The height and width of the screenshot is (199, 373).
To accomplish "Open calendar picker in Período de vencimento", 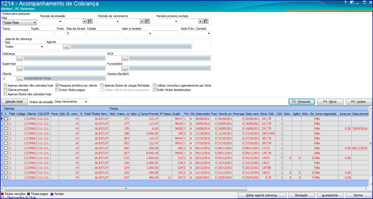I will pos(147,22).
